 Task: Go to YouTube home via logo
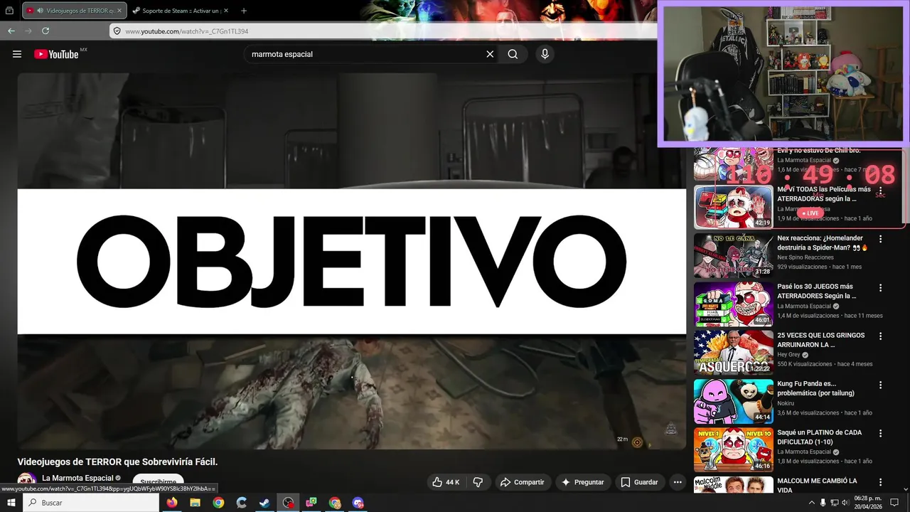point(56,54)
